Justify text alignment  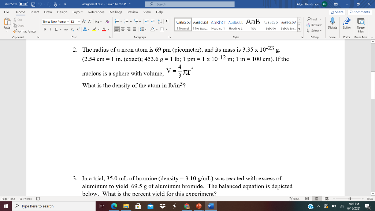click(x=135, y=29)
